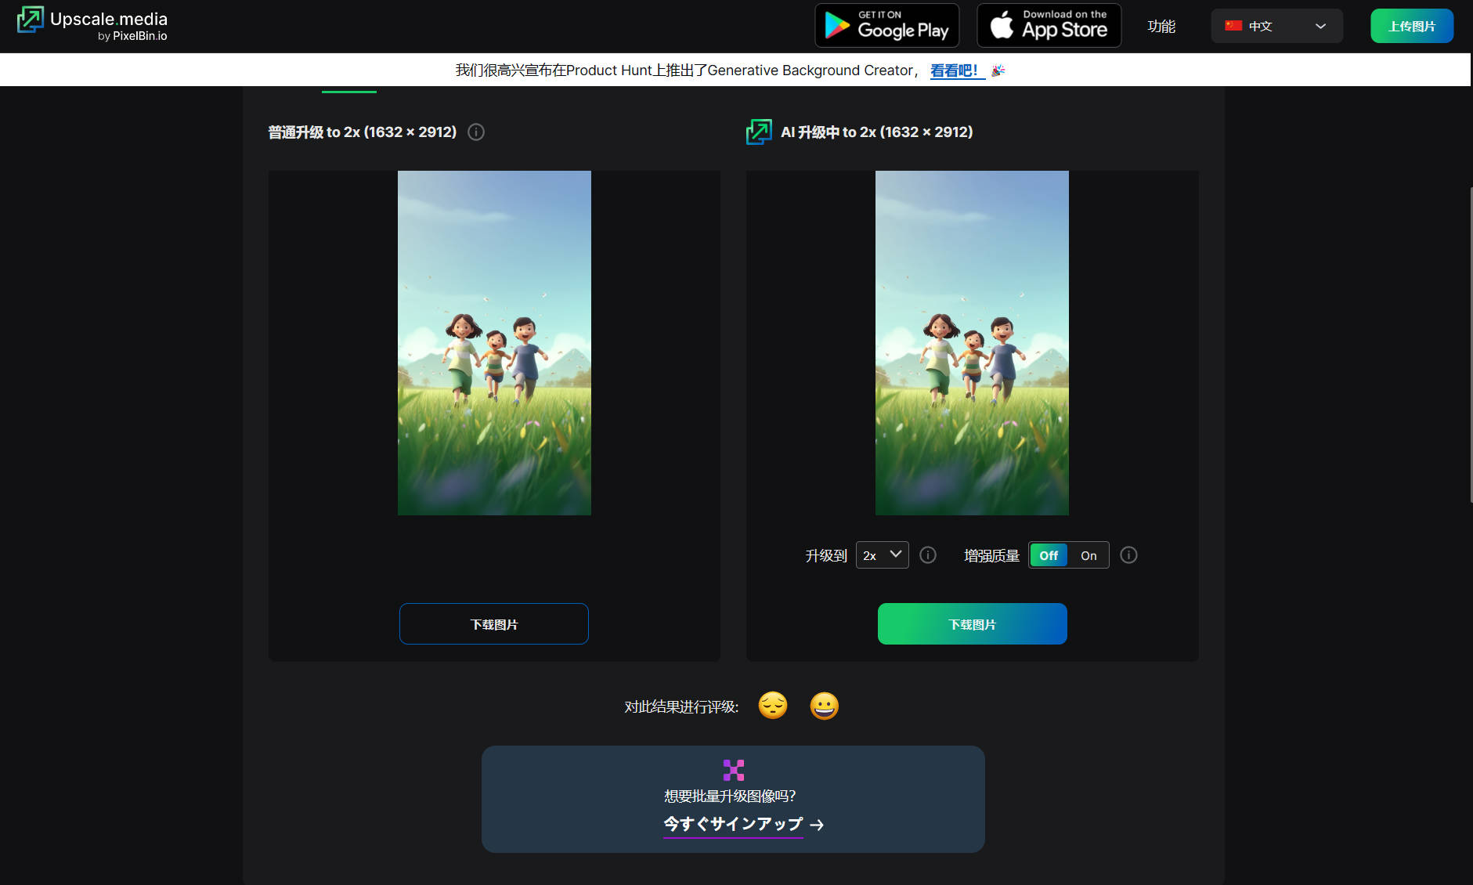The height and width of the screenshot is (885, 1473).
Task: Click info icon next to 2x selector
Action: pyautogui.click(x=928, y=555)
